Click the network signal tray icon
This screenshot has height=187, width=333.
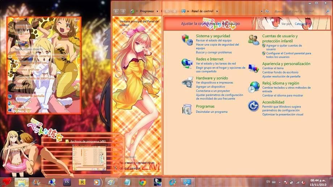point(297,182)
